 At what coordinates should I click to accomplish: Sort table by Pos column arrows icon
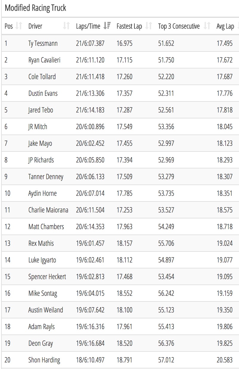pos(18,26)
